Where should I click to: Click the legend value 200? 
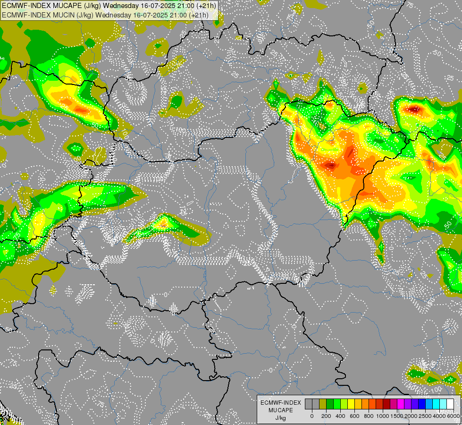(x=326, y=416)
